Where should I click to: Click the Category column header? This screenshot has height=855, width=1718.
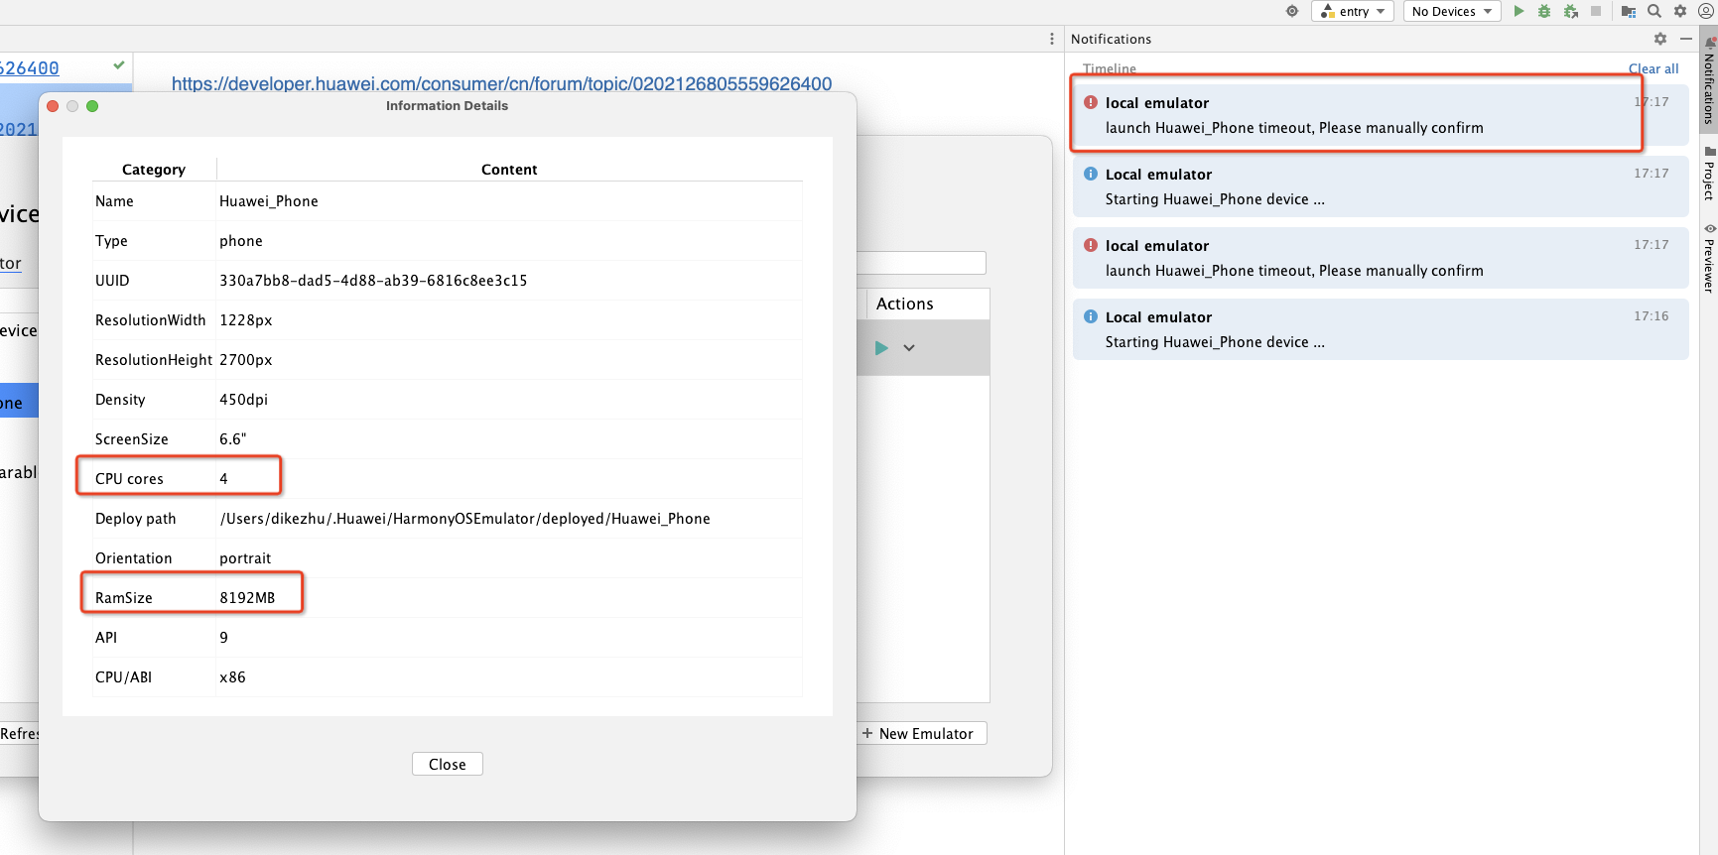(154, 170)
